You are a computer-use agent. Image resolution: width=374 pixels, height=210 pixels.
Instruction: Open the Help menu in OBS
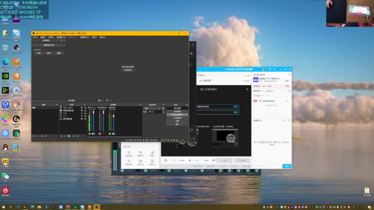[x=102, y=37]
